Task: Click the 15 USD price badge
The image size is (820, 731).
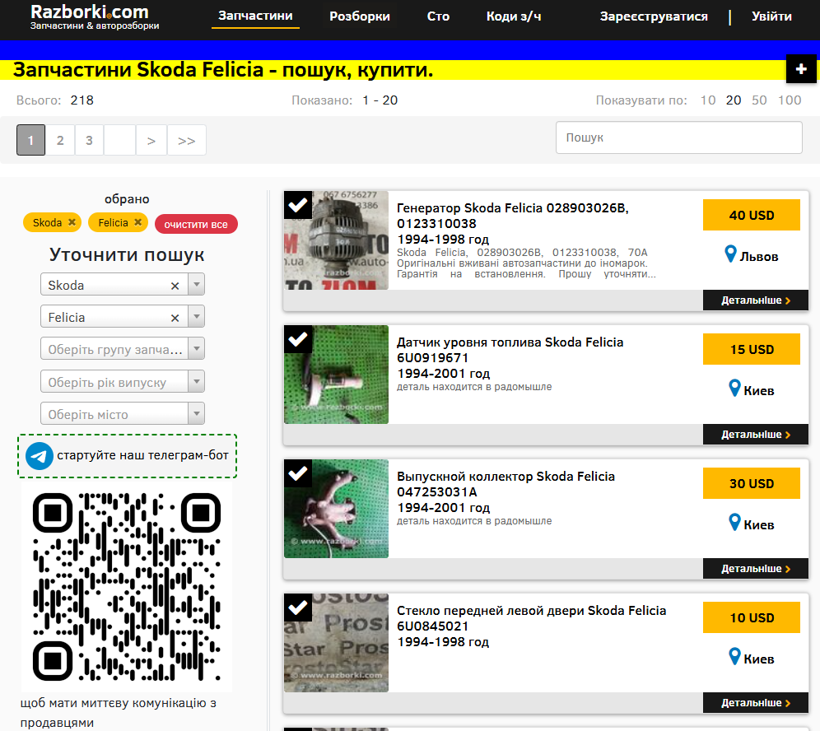Action: pos(752,349)
